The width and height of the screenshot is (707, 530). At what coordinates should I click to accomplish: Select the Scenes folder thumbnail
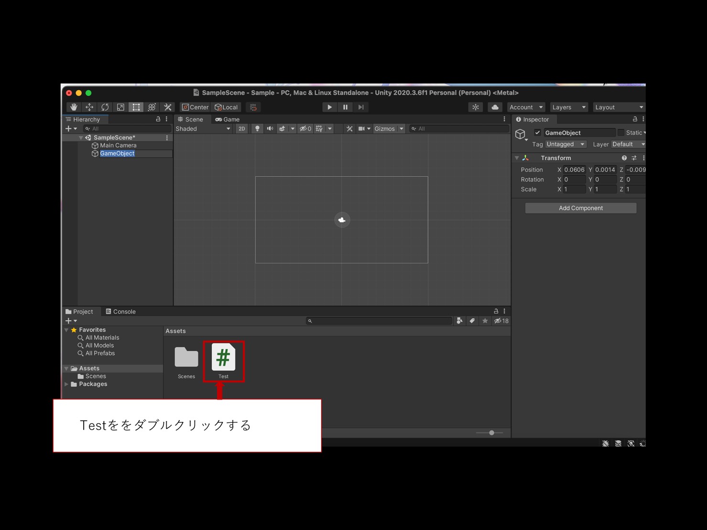click(x=186, y=361)
